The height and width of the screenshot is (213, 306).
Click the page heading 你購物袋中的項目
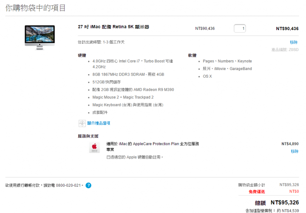pyautogui.click(x=35, y=8)
